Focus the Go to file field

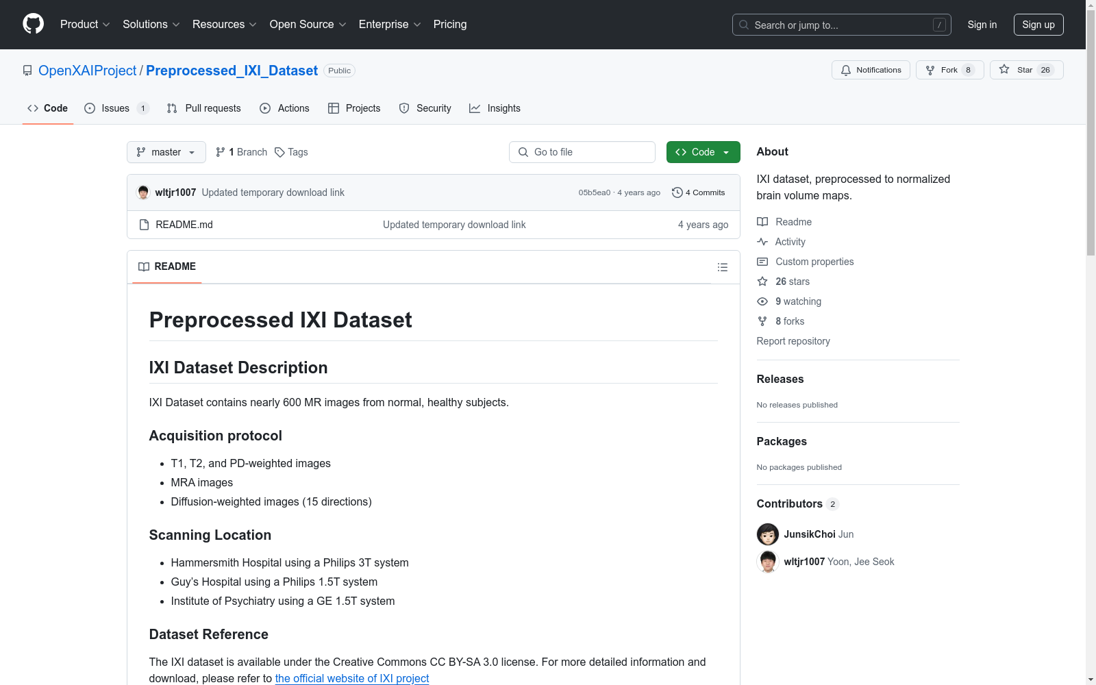coord(582,152)
